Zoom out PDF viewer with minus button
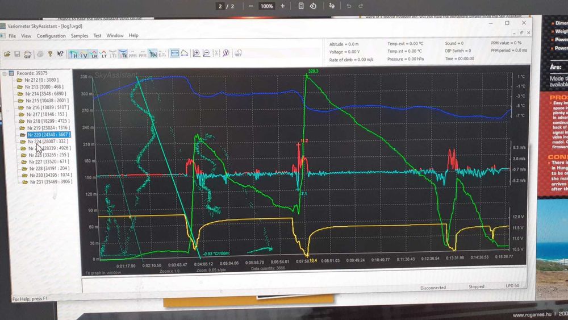 (250, 6)
